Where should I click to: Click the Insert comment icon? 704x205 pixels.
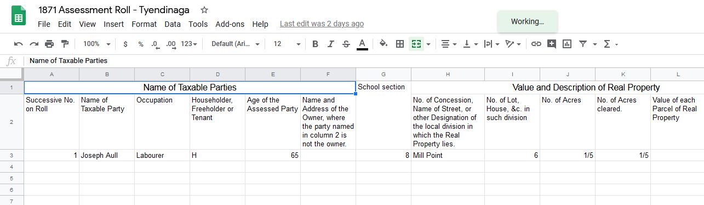pyautogui.click(x=552, y=44)
